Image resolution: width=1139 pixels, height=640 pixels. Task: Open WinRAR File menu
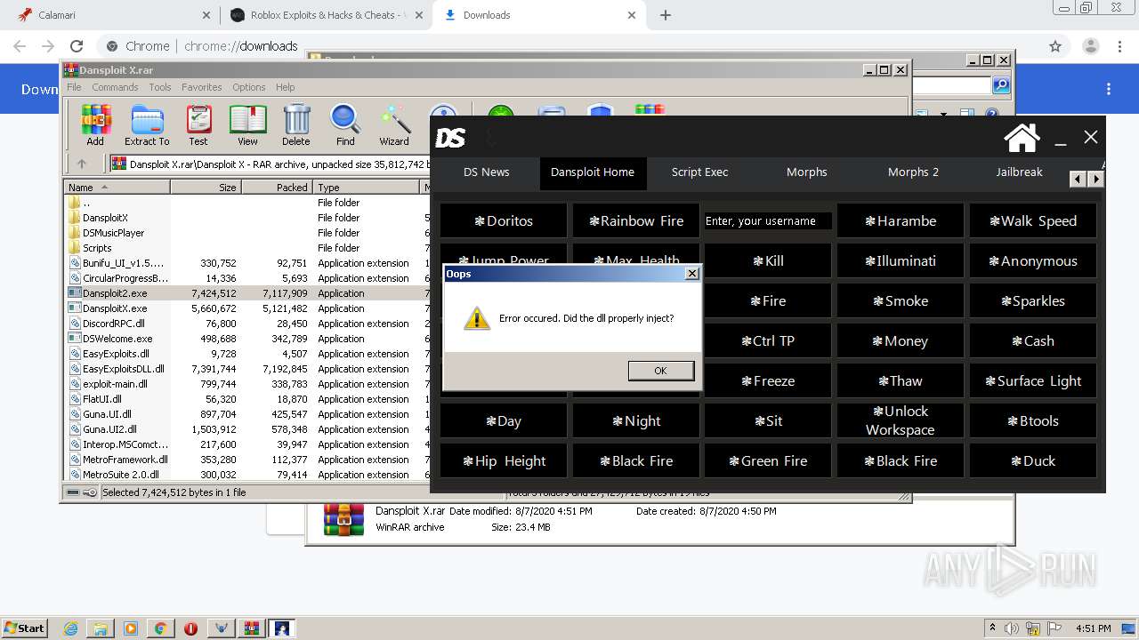coord(74,87)
